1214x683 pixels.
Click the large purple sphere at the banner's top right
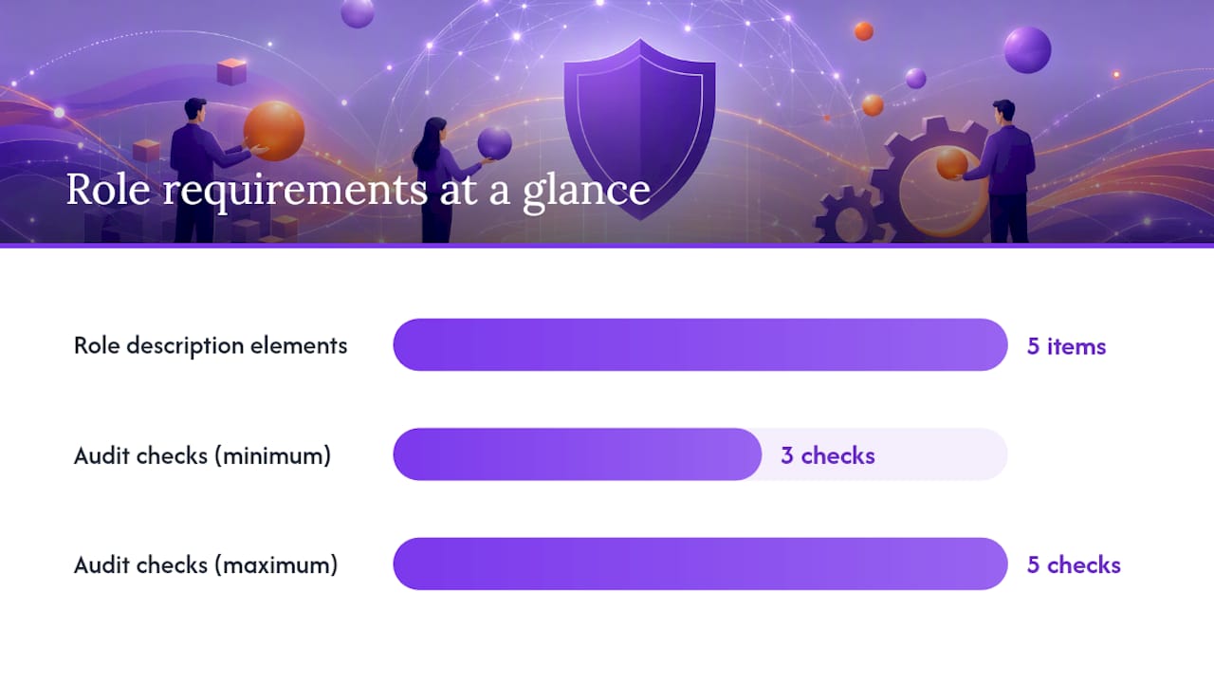(x=1027, y=49)
